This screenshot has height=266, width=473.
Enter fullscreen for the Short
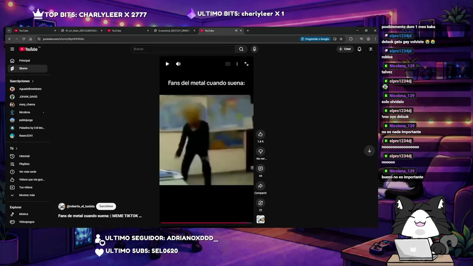click(246, 64)
